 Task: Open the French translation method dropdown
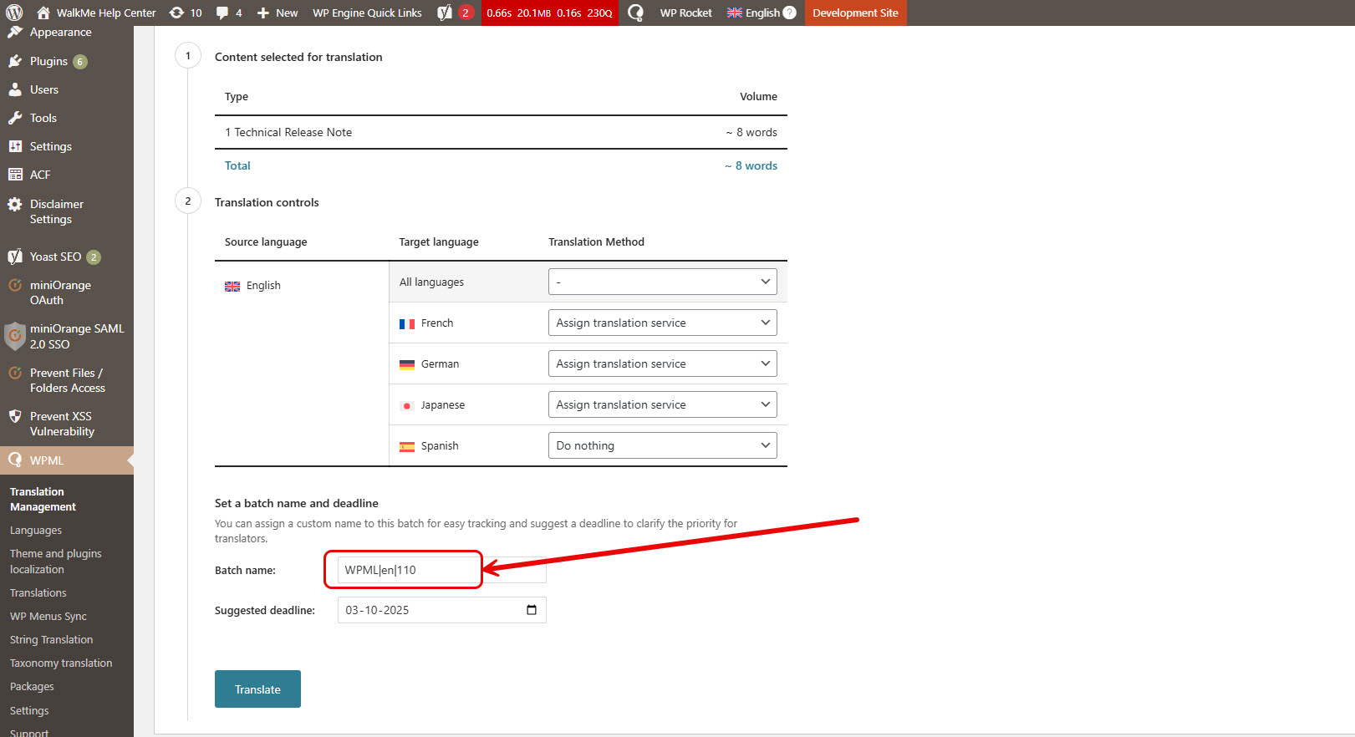tap(662, 323)
